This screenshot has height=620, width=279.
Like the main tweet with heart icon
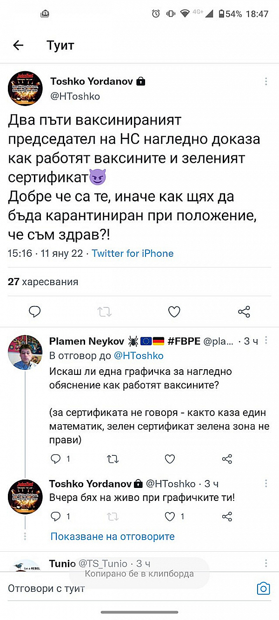(x=174, y=312)
